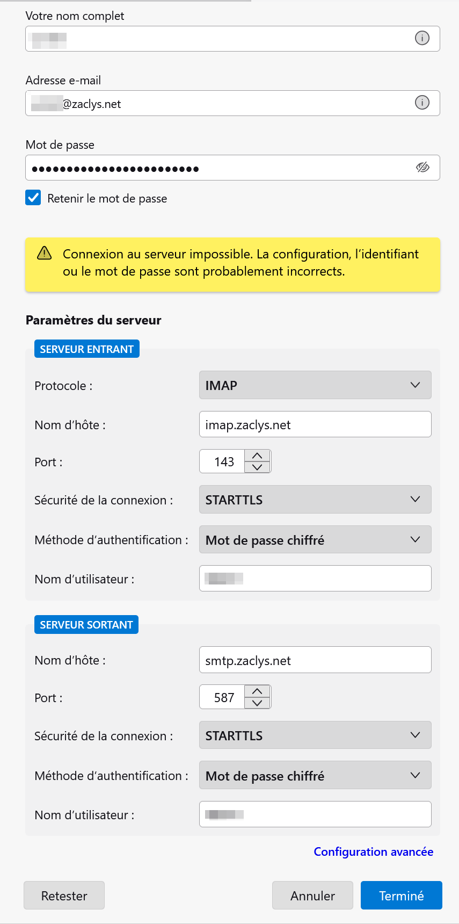Show the password with eye icon

tap(422, 168)
